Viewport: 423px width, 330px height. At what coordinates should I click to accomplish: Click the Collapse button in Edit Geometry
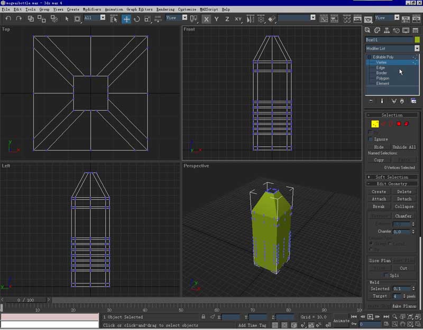(404, 206)
